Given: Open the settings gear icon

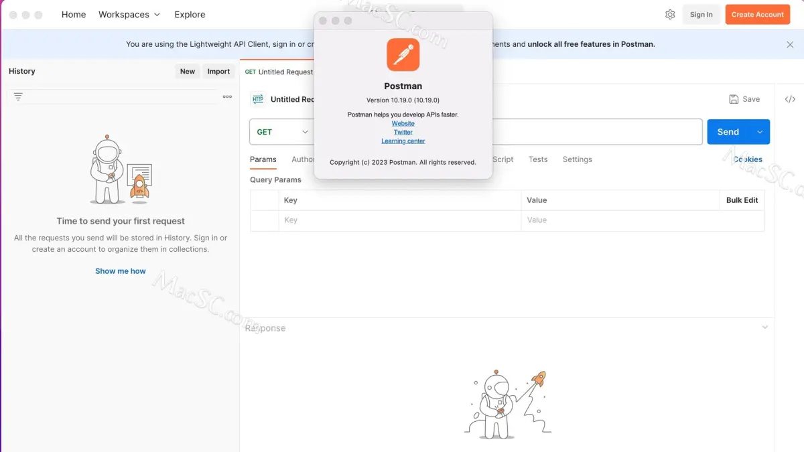Looking at the screenshot, I should point(670,14).
